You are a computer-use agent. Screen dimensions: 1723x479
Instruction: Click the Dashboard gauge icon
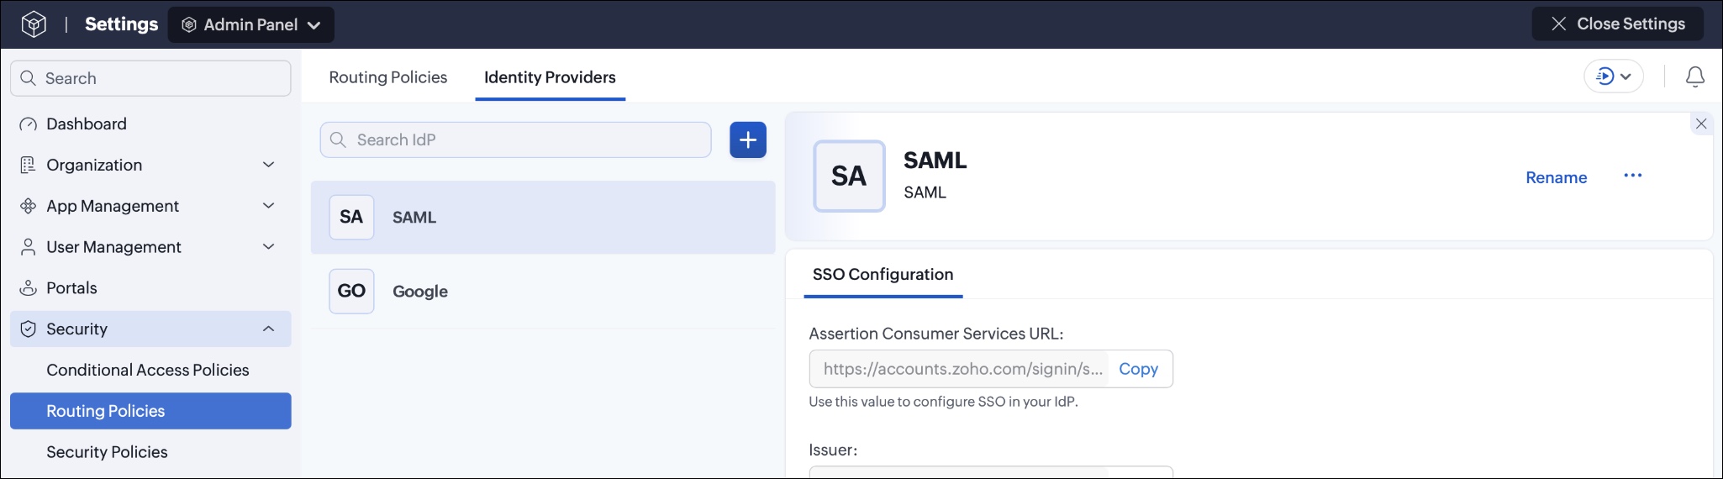(x=29, y=124)
